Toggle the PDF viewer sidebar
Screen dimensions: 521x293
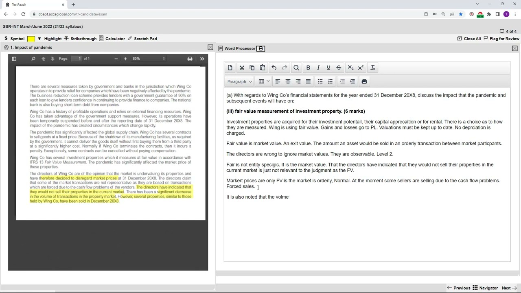[14, 59]
